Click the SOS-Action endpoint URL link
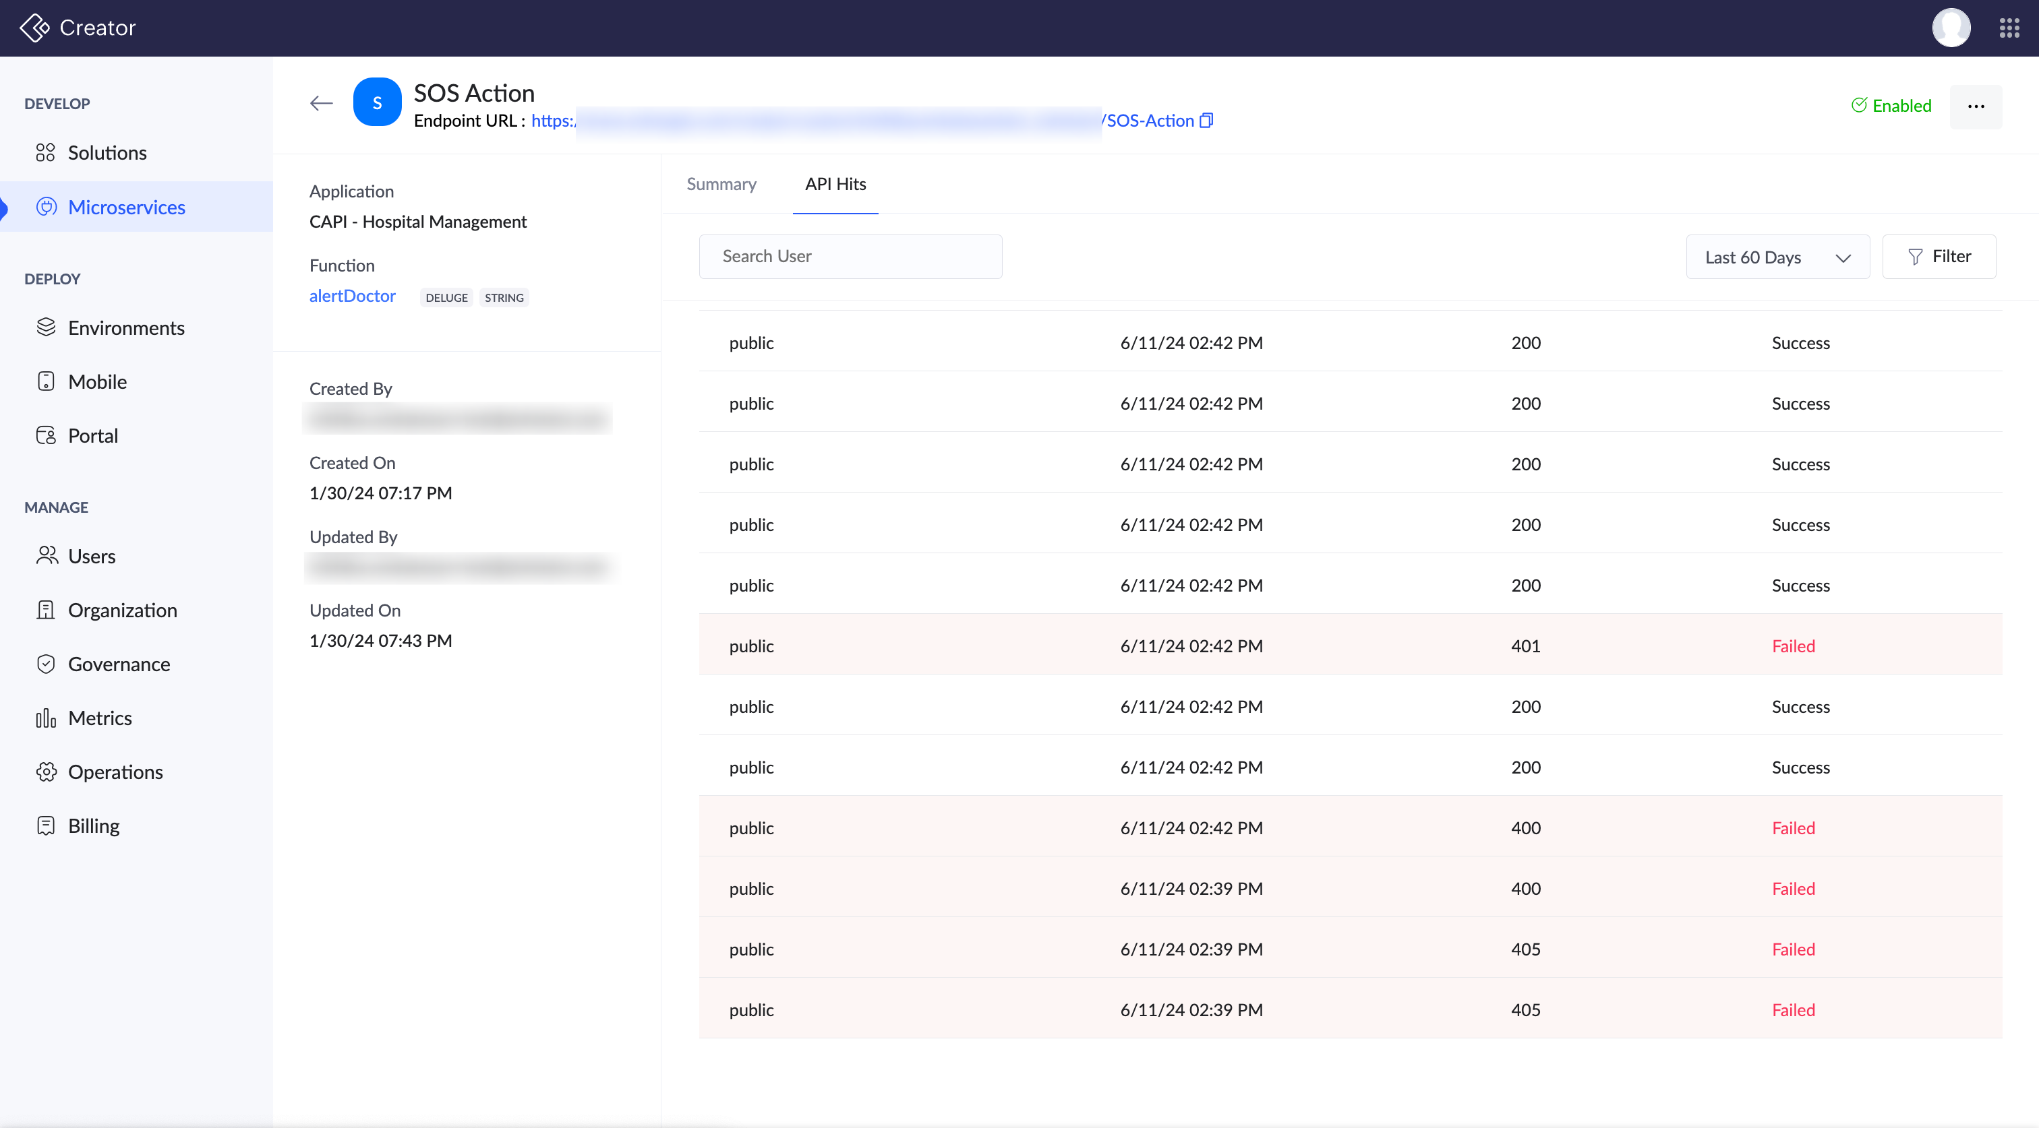This screenshot has width=2039, height=1128. click(1150, 120)
